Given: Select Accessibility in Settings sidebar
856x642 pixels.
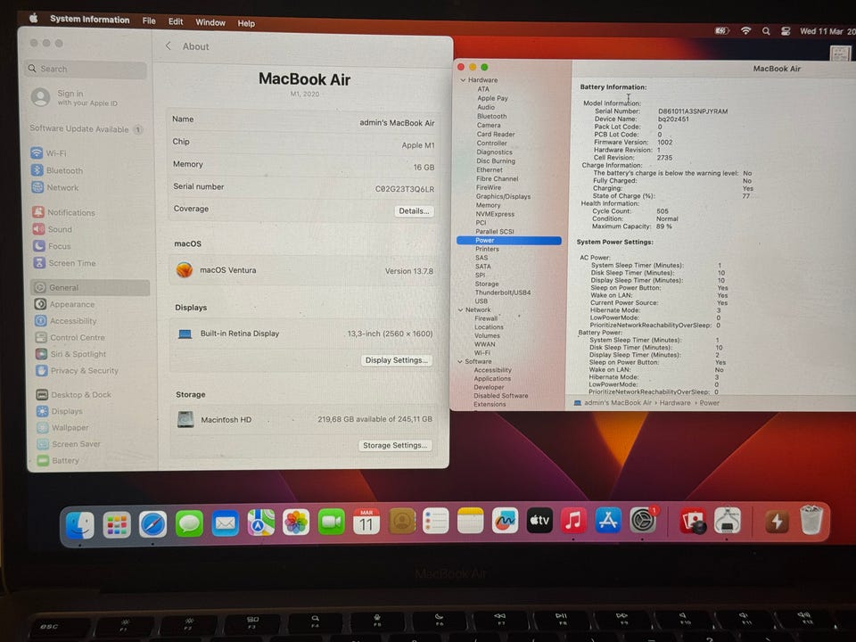Looking at the screenshot, I should click(x=65, y=321).
